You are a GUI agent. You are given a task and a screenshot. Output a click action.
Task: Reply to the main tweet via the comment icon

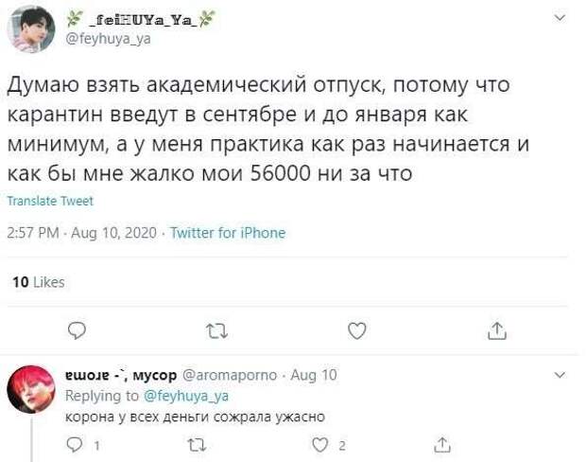click(x=77, y=330)
